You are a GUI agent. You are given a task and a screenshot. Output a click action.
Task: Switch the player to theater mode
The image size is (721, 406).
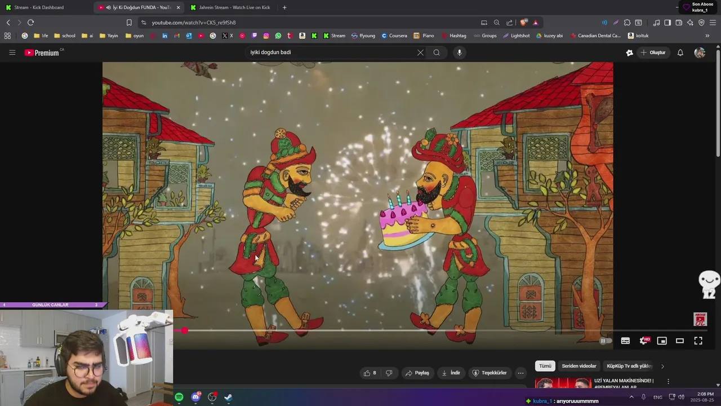click(680, 341)
